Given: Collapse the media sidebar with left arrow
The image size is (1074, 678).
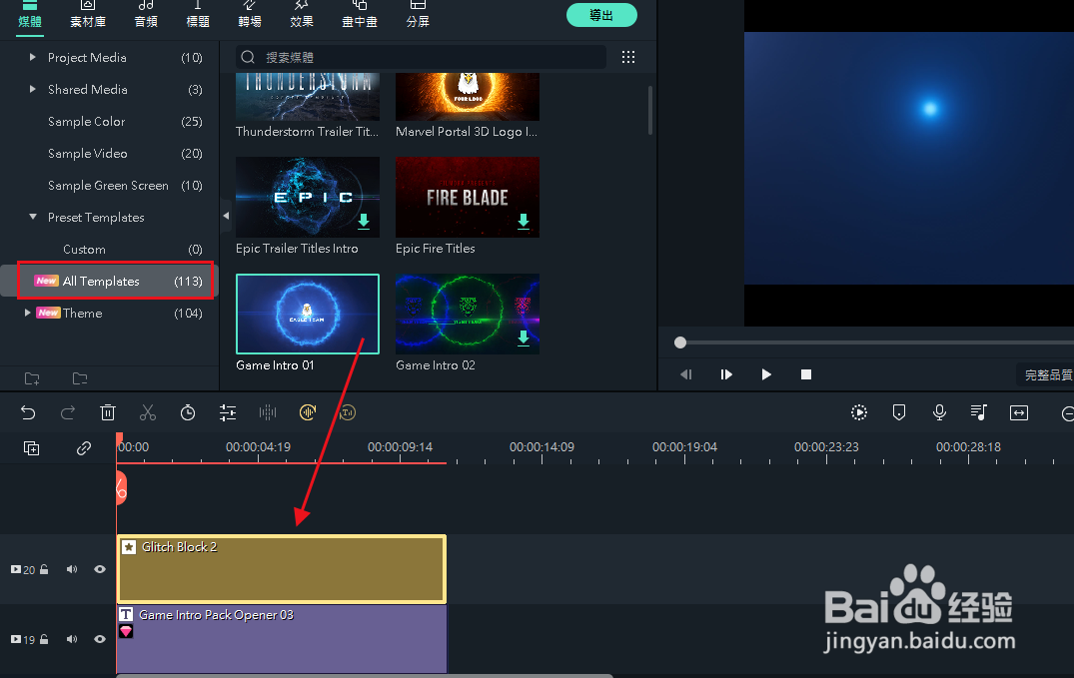Looking at the screenshot, I should click(226, 216).
